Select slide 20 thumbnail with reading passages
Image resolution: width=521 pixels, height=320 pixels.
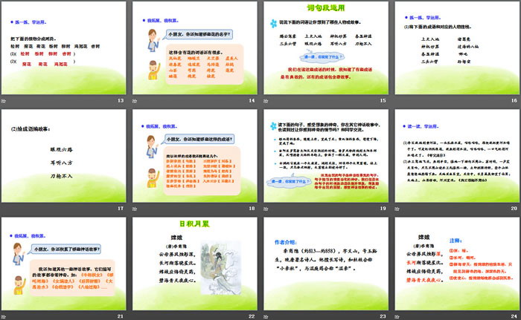457,156
